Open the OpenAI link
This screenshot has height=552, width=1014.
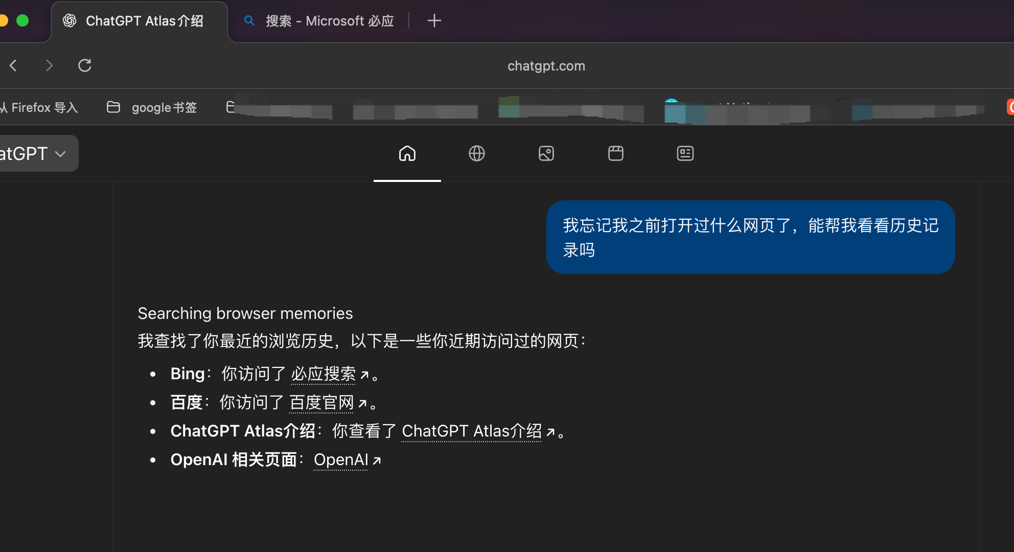[341, 460]
